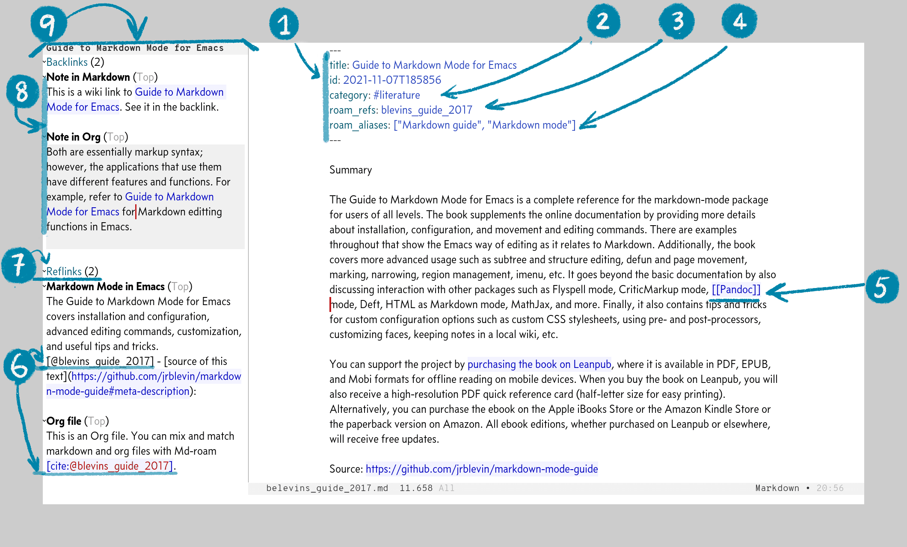Click the blue annotation circle numbered 7

tap(18, 265)
